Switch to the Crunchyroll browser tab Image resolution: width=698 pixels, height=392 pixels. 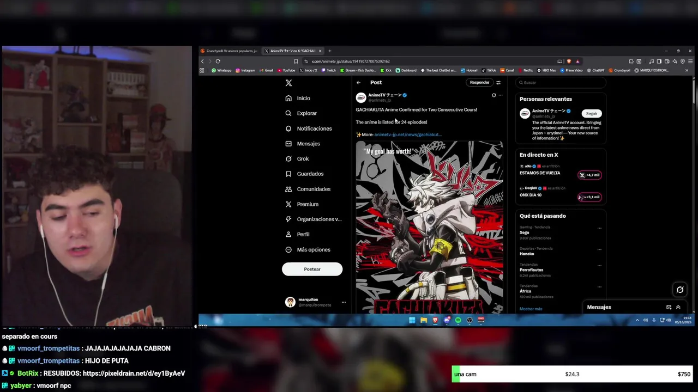230,51
